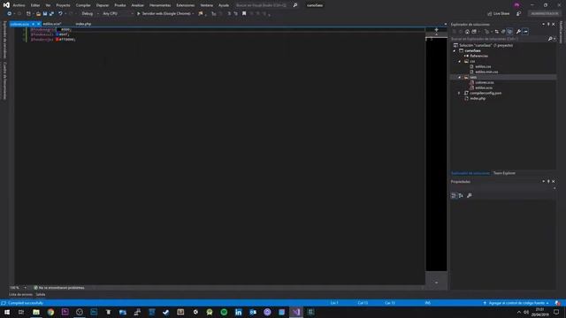Click the send feedback icon

click(518, 14)
